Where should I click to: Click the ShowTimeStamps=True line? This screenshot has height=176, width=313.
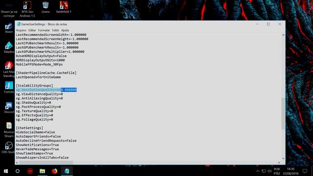(34, 153)
